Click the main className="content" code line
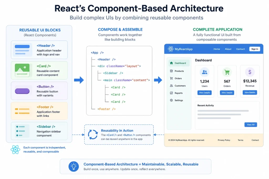This screenshot has height=179, width=269. (x=126, y=80)
